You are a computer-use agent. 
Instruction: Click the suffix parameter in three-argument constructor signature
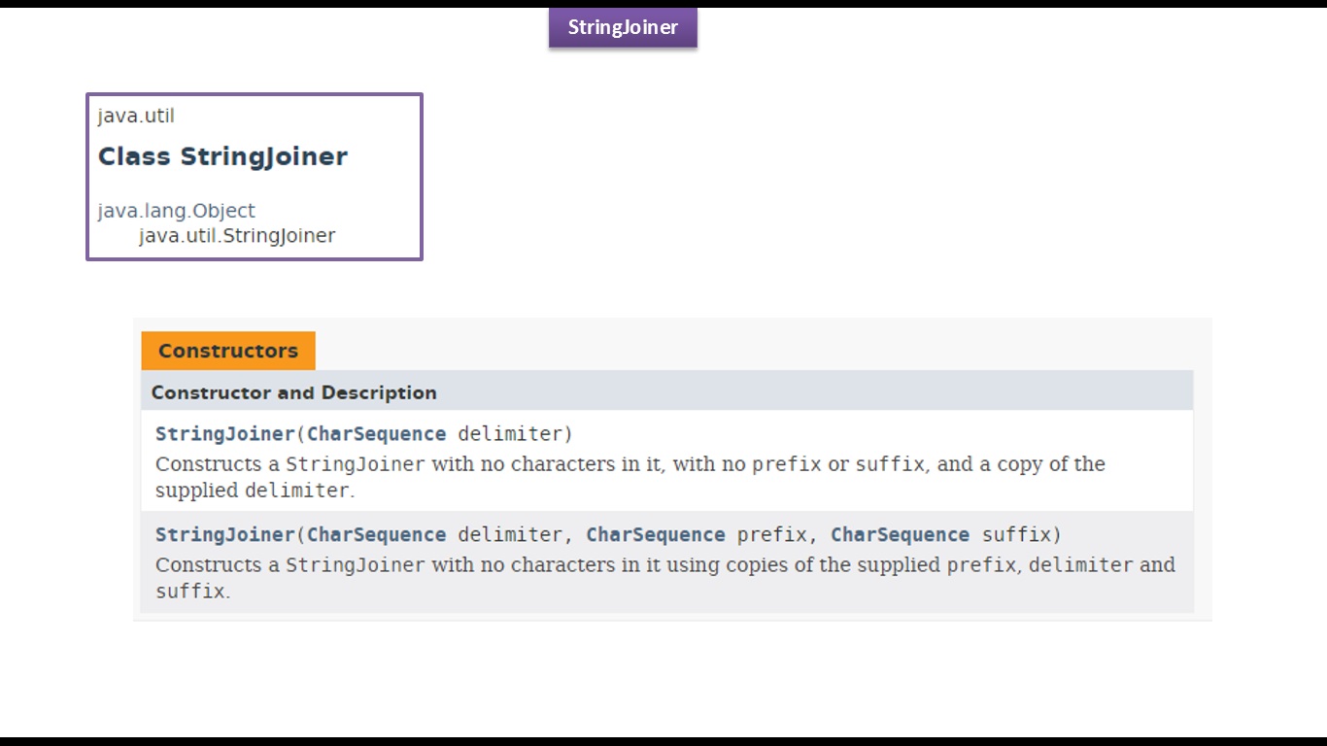tap(1018, 534)
